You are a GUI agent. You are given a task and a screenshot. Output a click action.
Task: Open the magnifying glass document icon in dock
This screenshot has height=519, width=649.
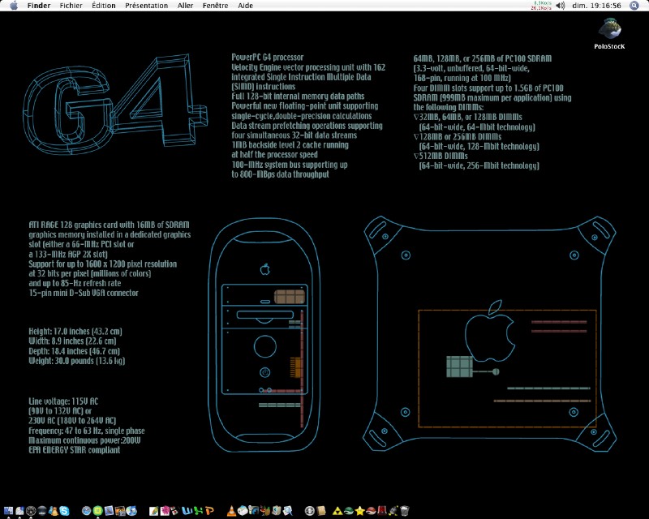[288, 511]
